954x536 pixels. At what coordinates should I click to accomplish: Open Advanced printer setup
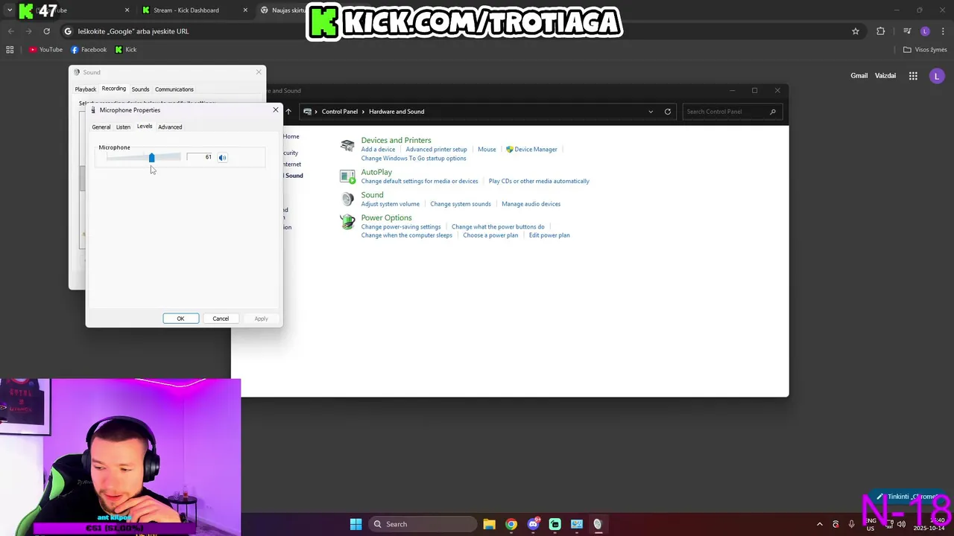coord(436,150)
